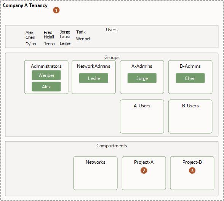
Task: Select user Jenna in Users list
Action: pos(49,44)
